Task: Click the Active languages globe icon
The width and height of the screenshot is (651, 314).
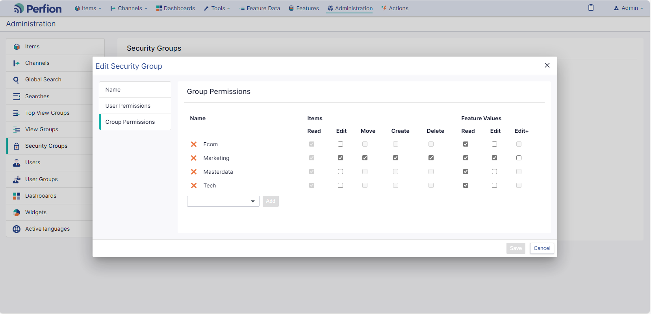Action: click(x=17, y=229)
